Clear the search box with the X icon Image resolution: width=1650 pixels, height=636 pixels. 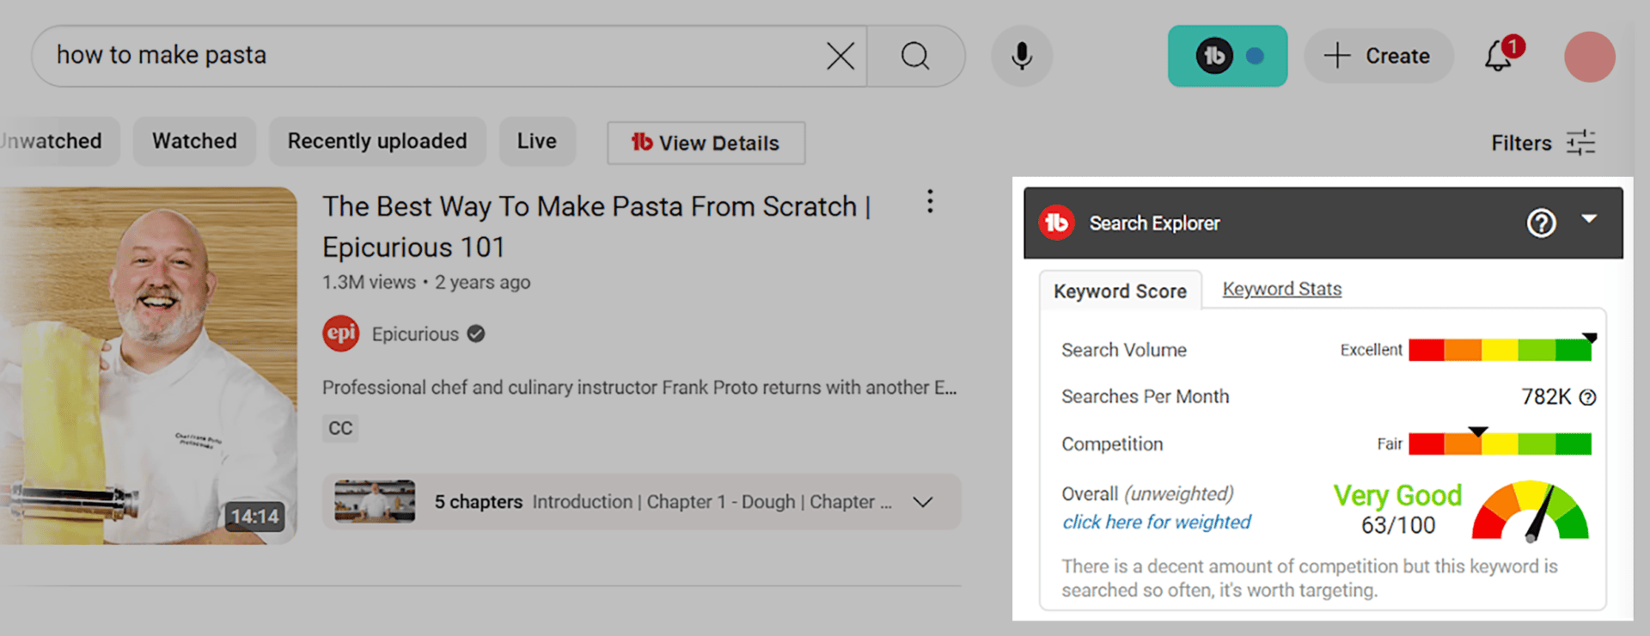click(840, 56)
